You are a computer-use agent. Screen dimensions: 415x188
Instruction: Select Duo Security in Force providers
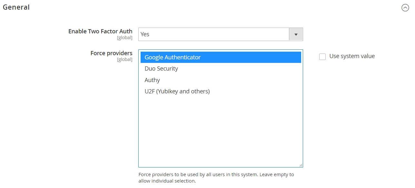point(221,69)
